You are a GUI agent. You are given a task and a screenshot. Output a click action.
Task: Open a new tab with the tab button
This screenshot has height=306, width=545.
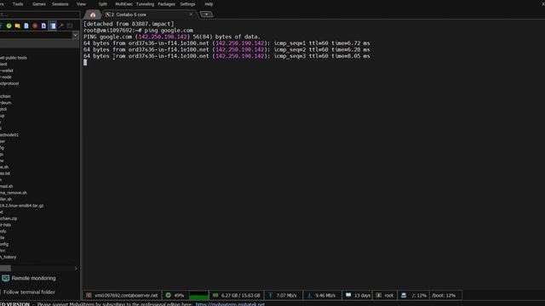206,14
